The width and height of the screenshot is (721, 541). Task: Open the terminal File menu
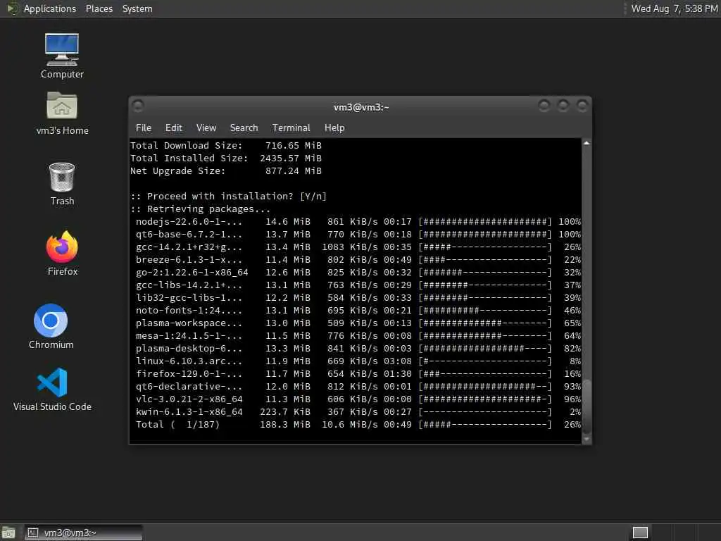(144, 128)
